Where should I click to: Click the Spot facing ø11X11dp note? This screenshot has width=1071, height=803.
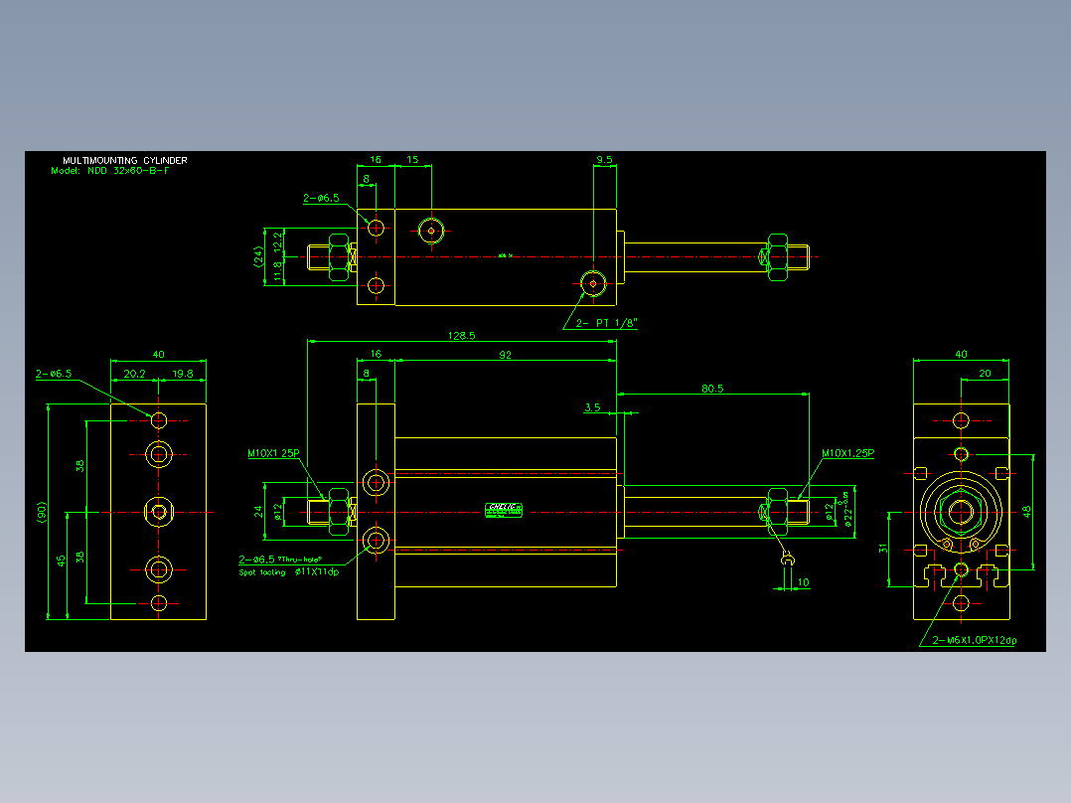tap(288, 572)
